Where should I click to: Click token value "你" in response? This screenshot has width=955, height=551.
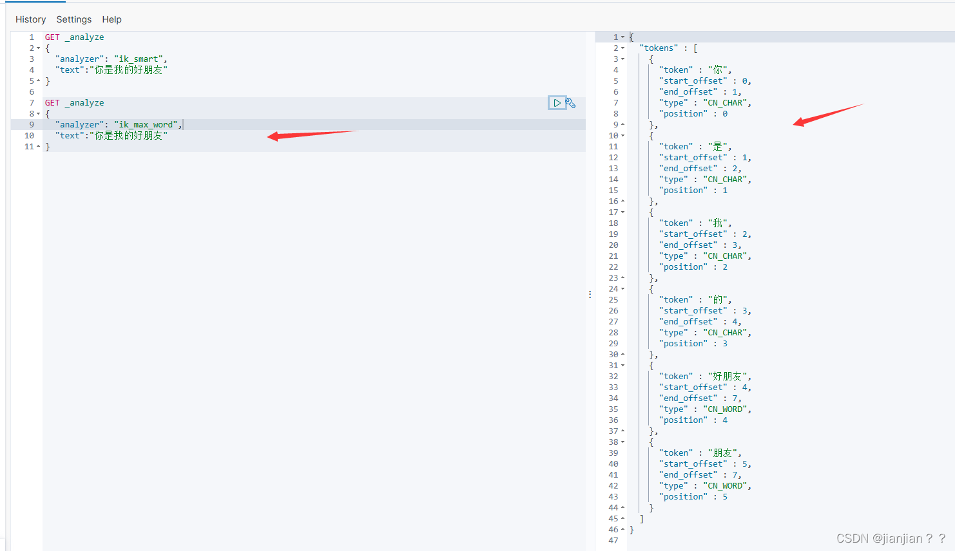pyautogui.click(x=718, y=70)
